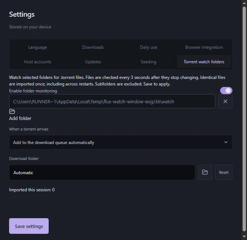247x240 pixels.
Task: Click the Save settings button
Action: point(29,226)
